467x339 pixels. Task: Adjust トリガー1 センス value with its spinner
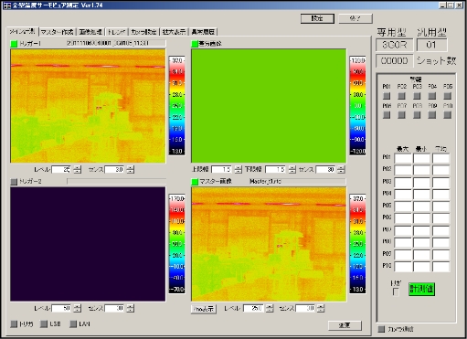click(131, 169)
